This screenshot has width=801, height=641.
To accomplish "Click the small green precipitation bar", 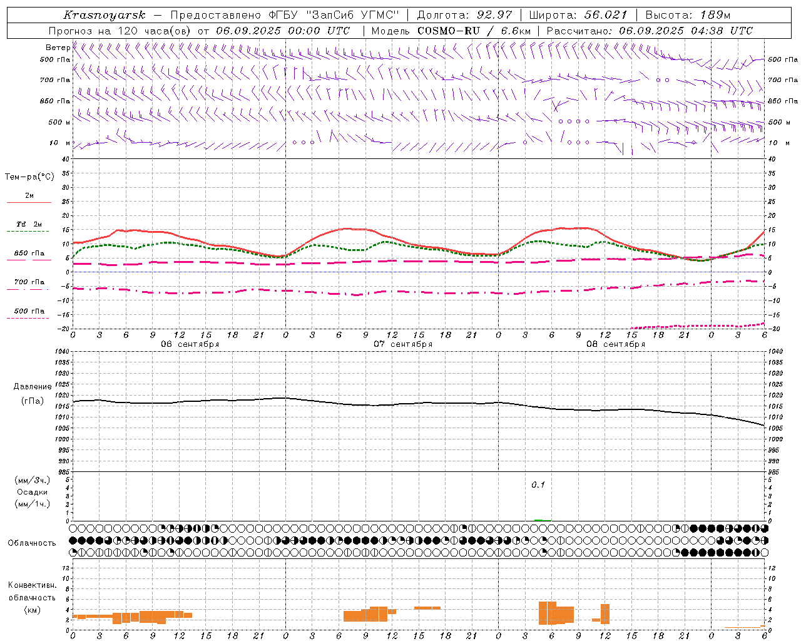I will point(538,520).
